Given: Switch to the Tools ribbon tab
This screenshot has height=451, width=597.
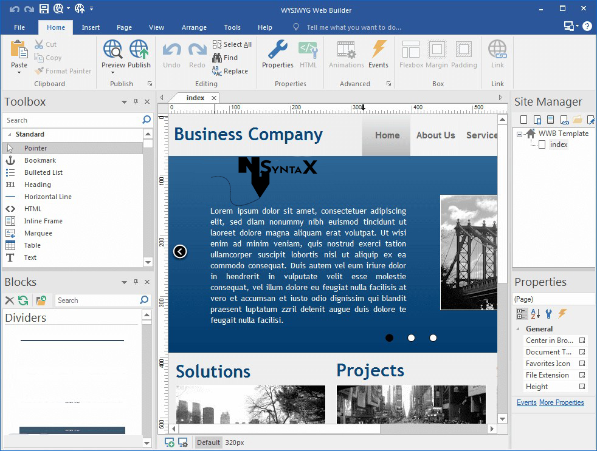Looking at the screenshot, I should pyautogui.click(x=232, y=27).
